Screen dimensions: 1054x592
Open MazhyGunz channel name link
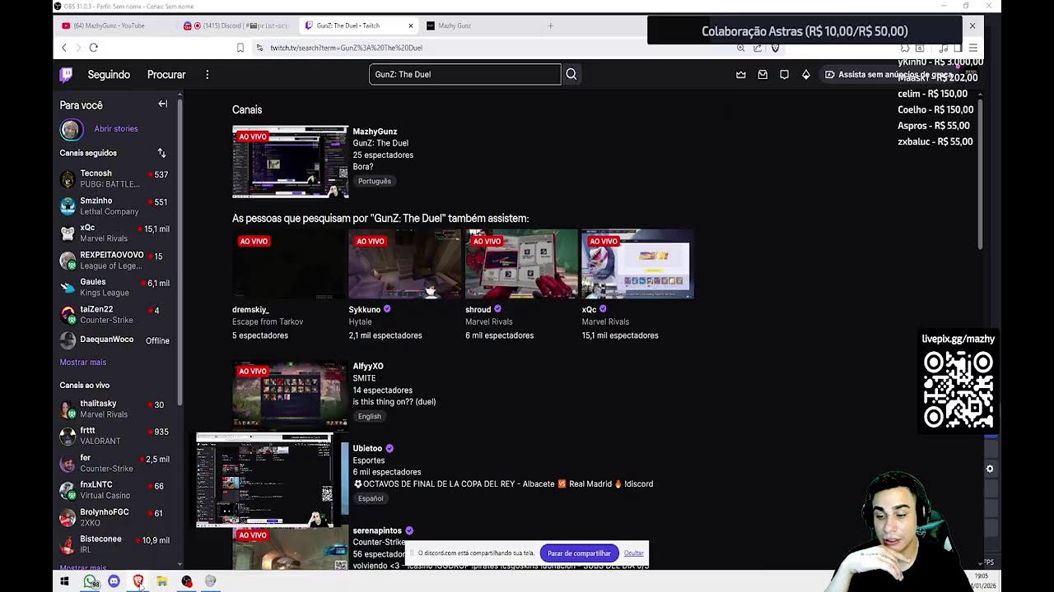[375, 132]
